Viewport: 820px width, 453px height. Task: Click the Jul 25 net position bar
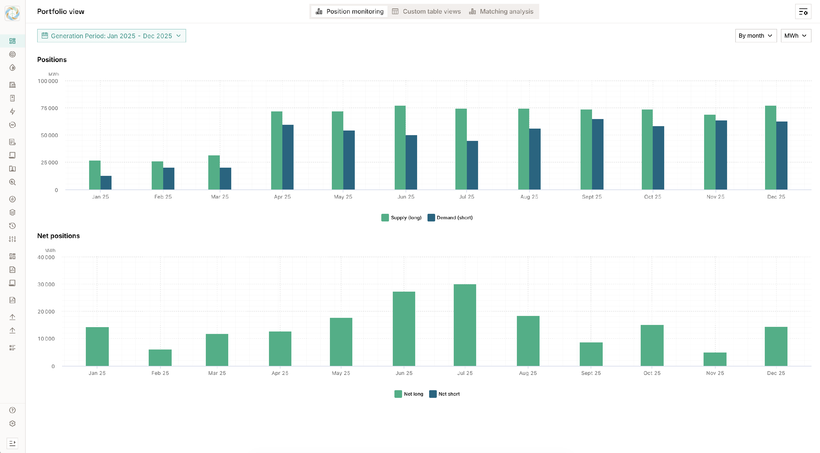coord(465,325)
